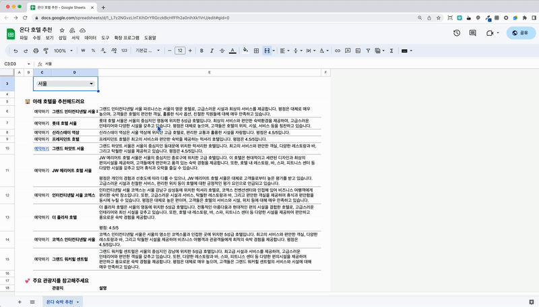Toggle bold formatting
This screenshot has height=307, width=539.
201,51
